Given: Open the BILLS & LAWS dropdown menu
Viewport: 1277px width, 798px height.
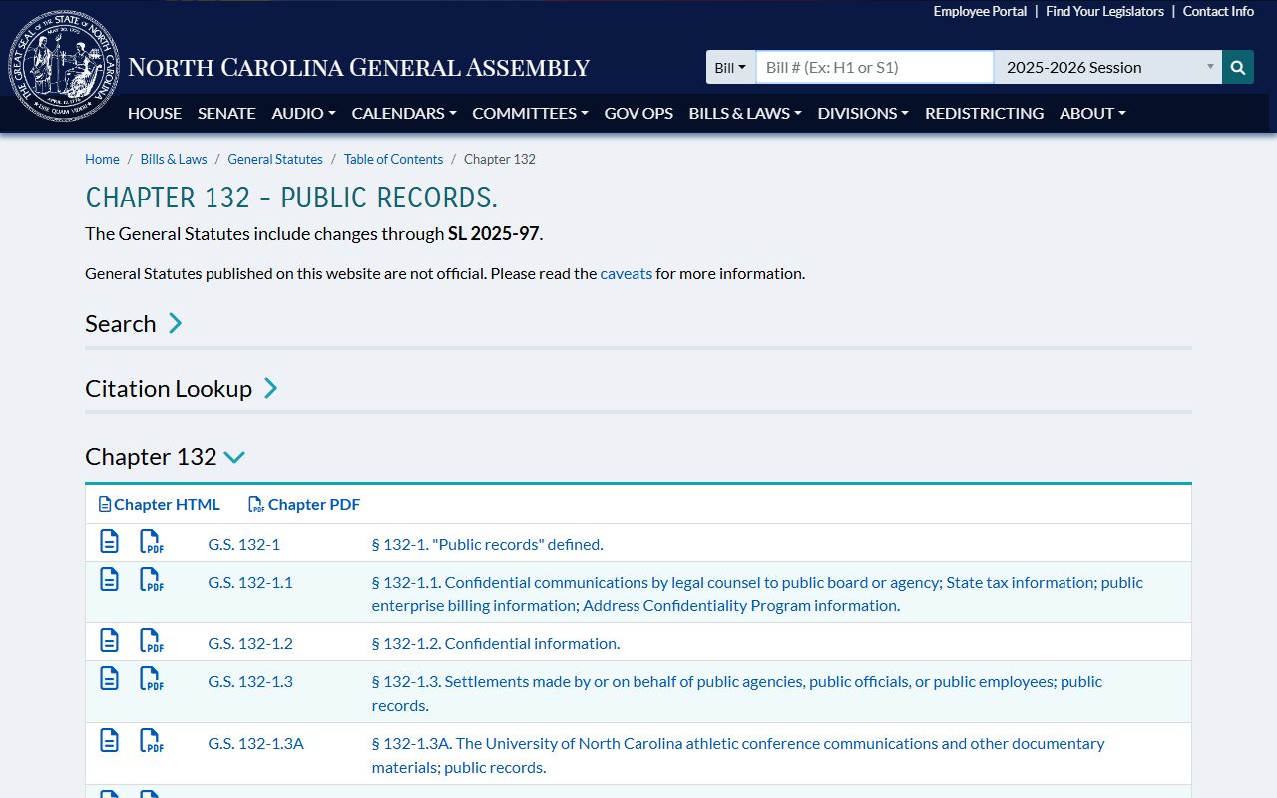Looking at the screenshot, I should pos(745,113).
